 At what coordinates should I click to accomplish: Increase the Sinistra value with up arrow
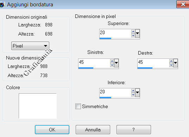112,61
